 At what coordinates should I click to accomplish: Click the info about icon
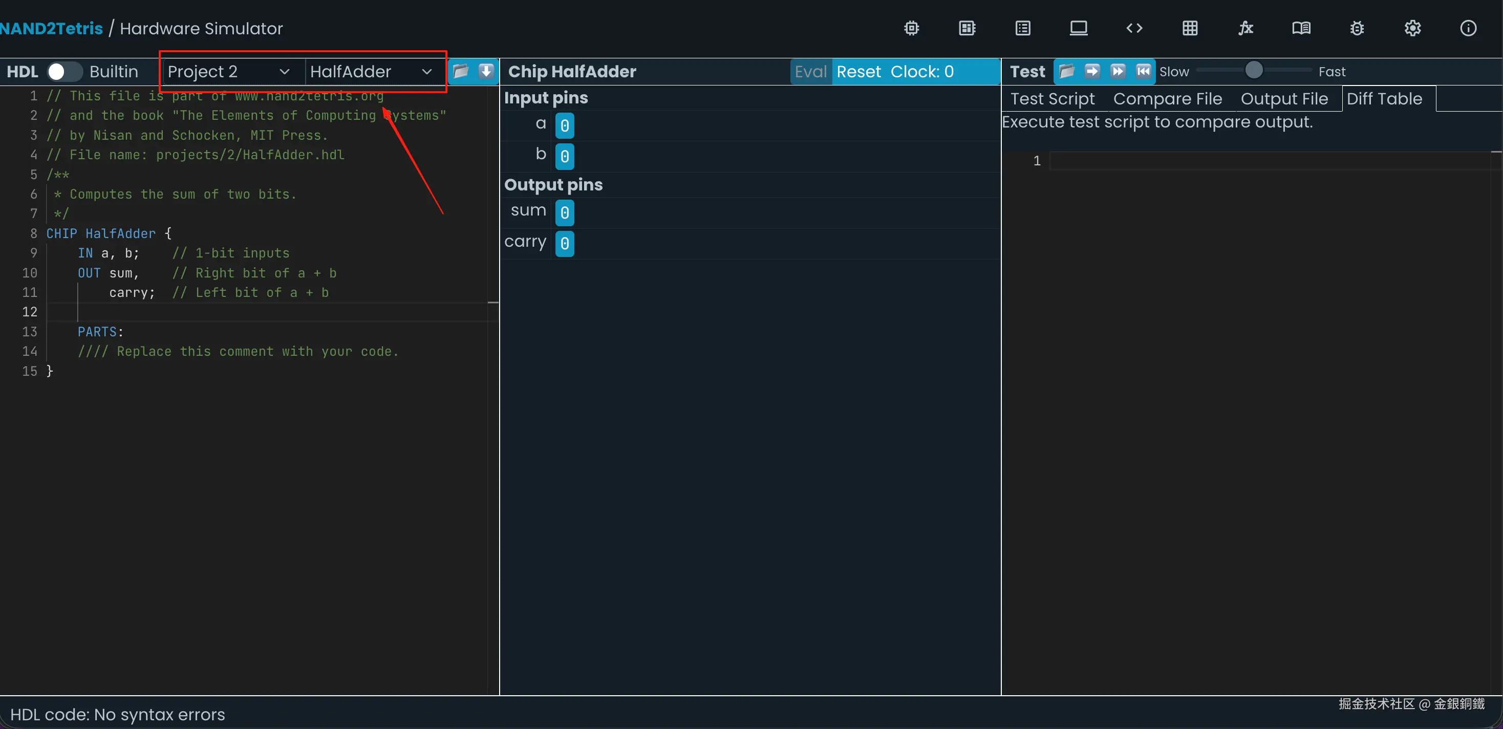tap(1468, 28)
